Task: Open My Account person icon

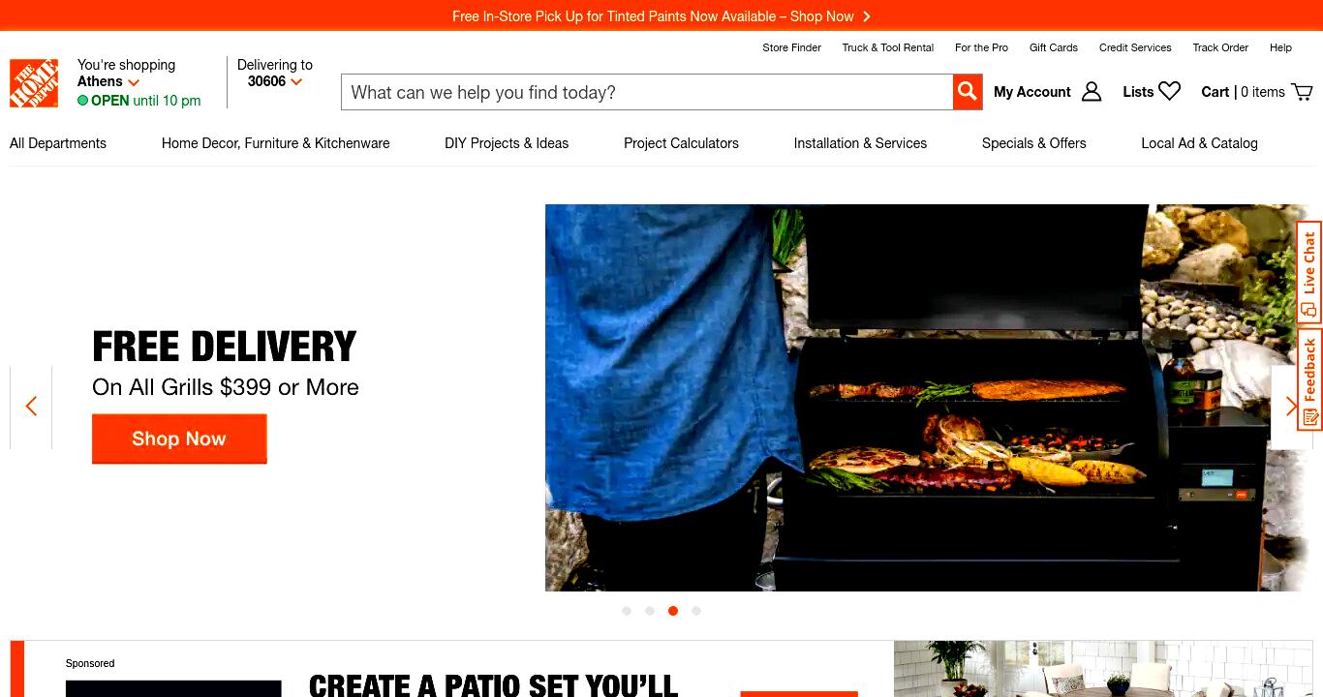Action: click(1092, 92)
